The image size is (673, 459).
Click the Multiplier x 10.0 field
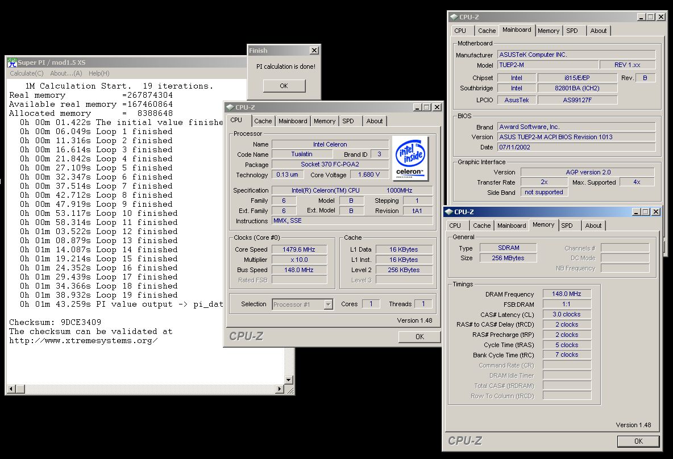click(299, 260)
